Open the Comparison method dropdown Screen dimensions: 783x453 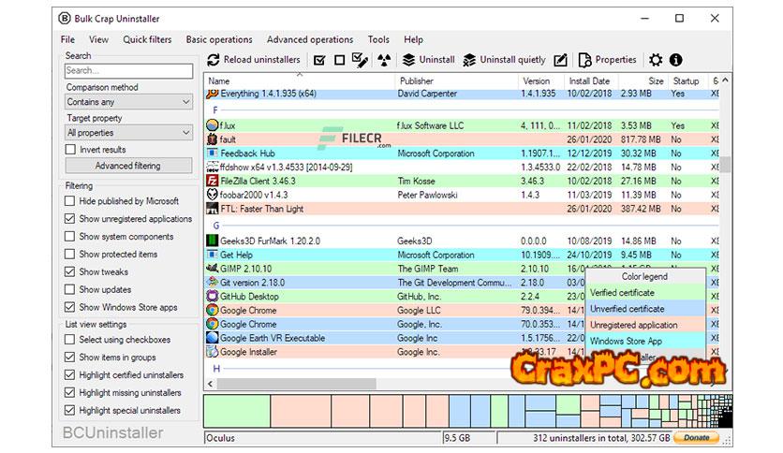pos(128,102)
